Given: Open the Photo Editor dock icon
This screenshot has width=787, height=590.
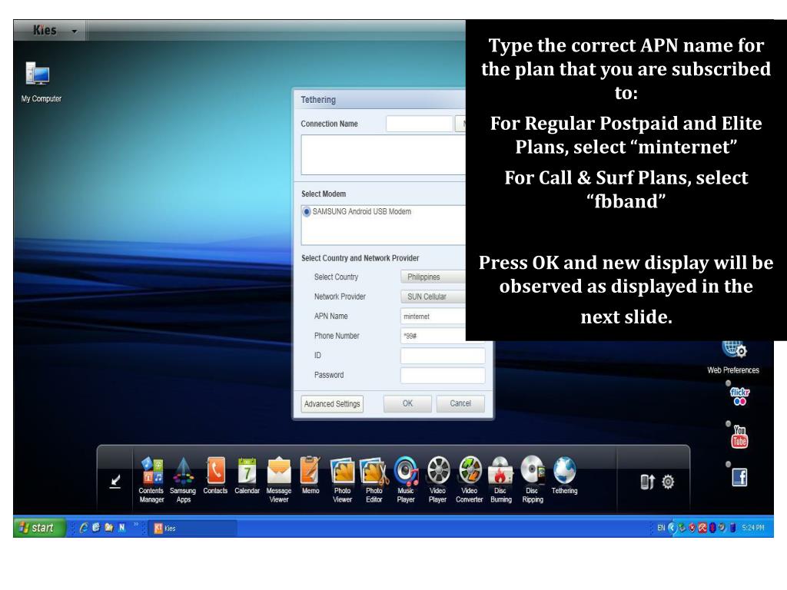Looking at the screenshot, I should (x=374, y=479).
